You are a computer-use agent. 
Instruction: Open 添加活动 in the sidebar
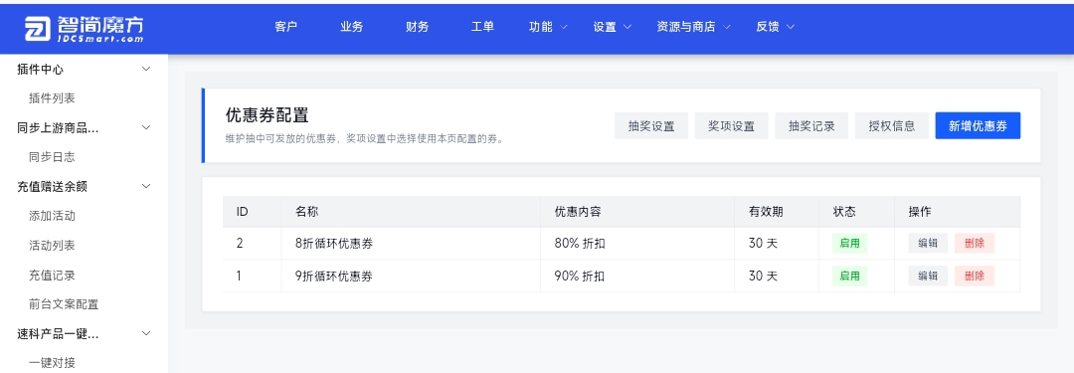coord(52,216)
